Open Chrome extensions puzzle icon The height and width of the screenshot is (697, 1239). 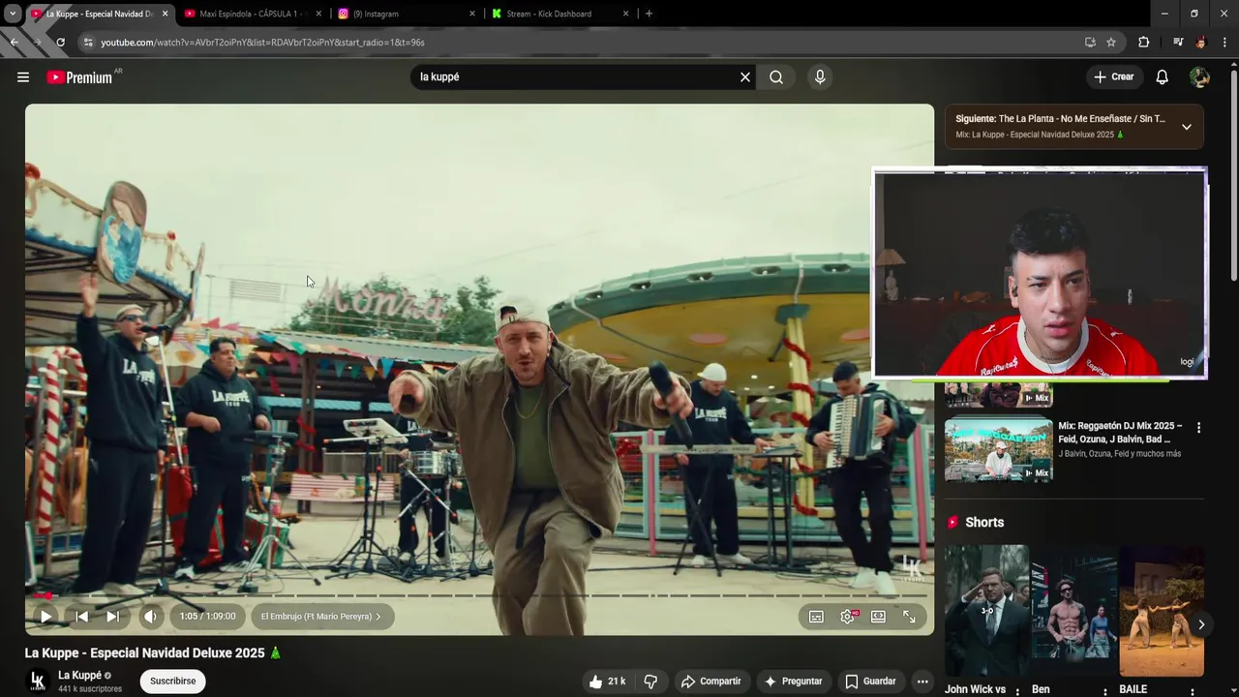click(x=1143, y=43)
